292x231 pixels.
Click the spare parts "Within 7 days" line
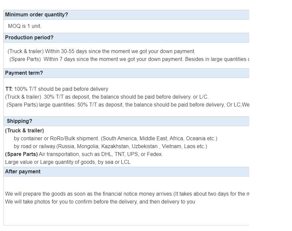coord(128,59)
